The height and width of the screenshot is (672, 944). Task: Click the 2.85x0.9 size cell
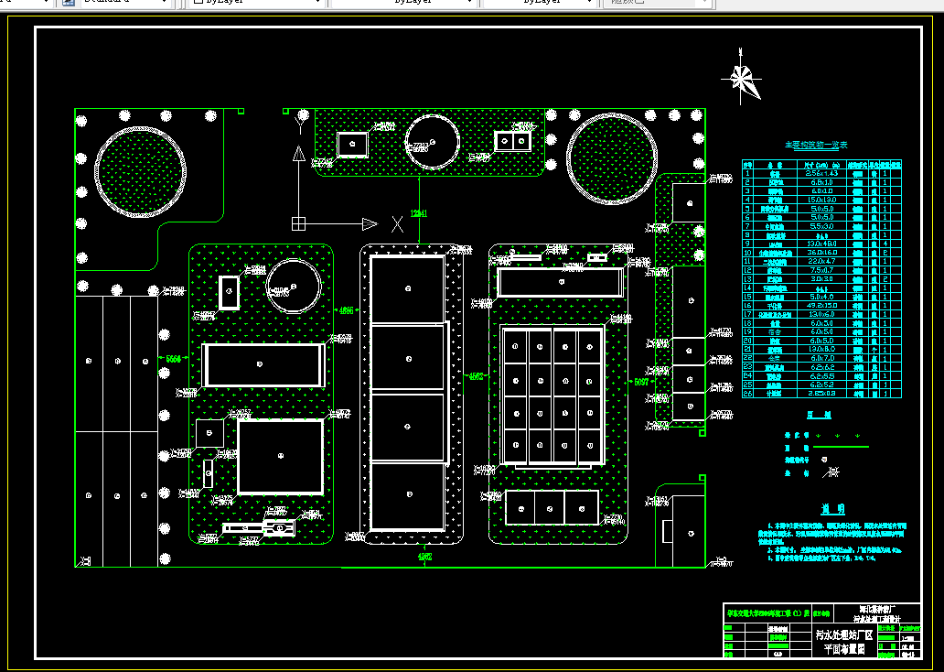tap(821, 394)
